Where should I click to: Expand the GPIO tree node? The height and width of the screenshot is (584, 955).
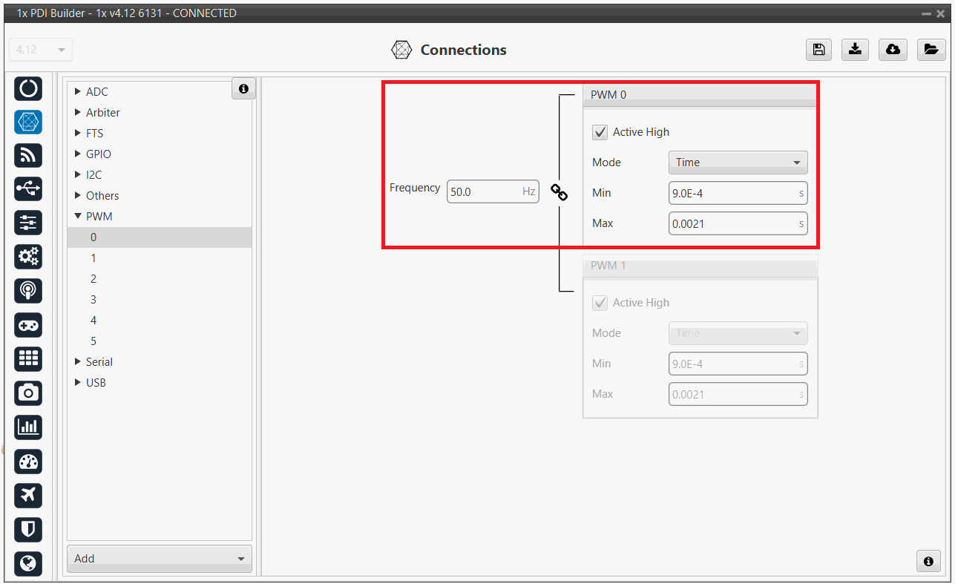[x=78, y=154]
